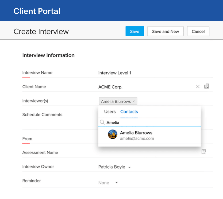Switch to the Users tab
Screen dimensions: 223x199
[110, 112]
